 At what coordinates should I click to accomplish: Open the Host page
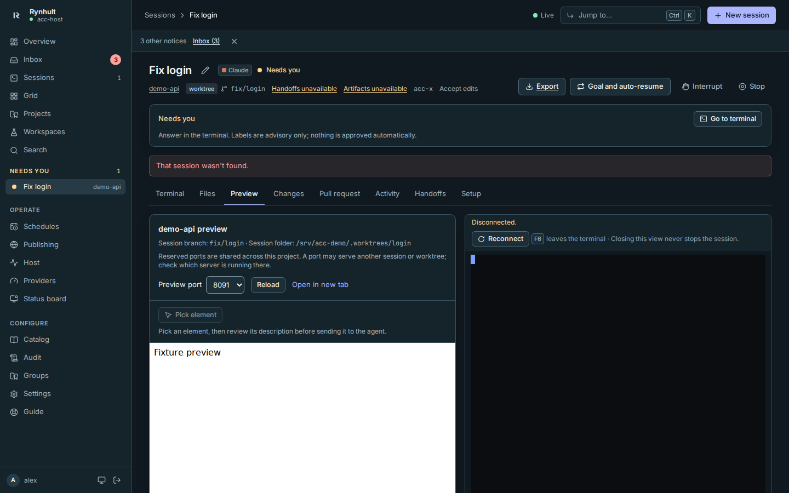tap(65, 263)
